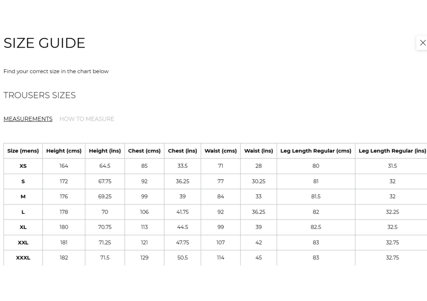
Task: Click the Chest (ins) column header
Action: [183, 151]
